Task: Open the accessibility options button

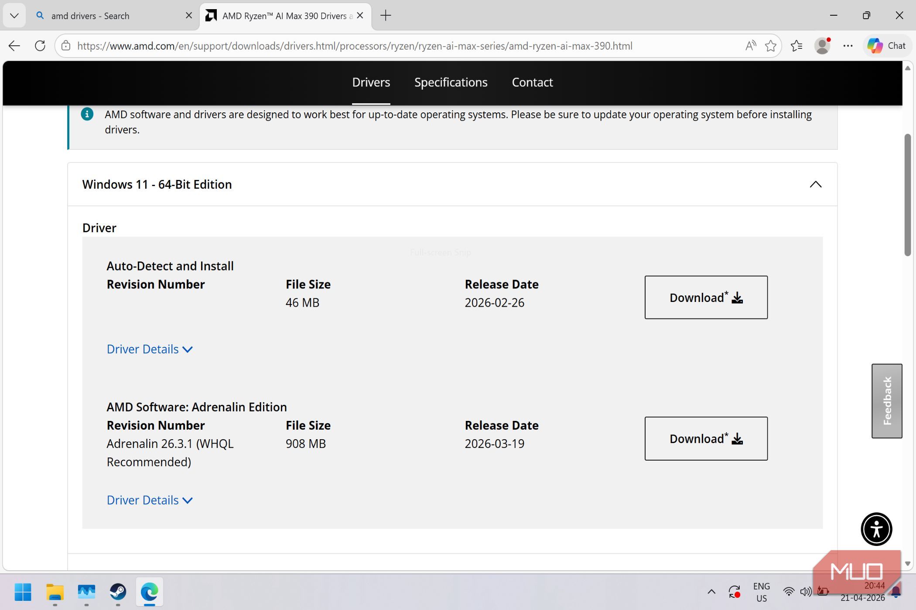Action: [876, 529]
